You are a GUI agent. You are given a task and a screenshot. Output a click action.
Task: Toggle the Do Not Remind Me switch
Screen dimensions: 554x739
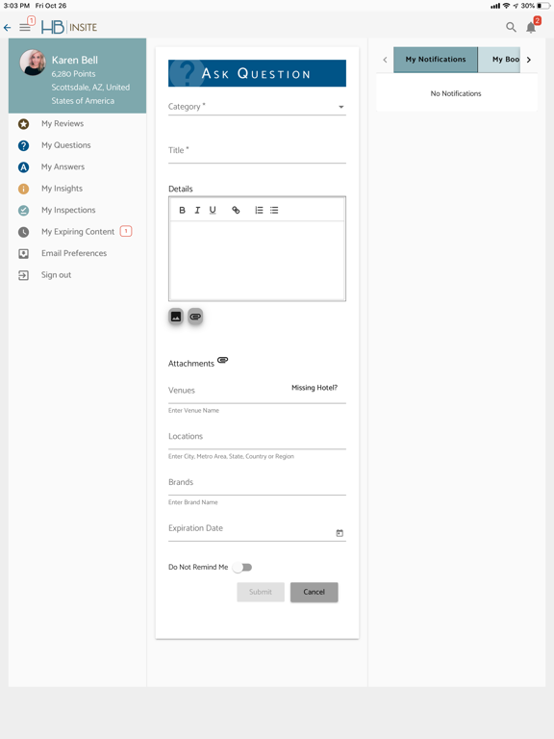coord(242,568)
